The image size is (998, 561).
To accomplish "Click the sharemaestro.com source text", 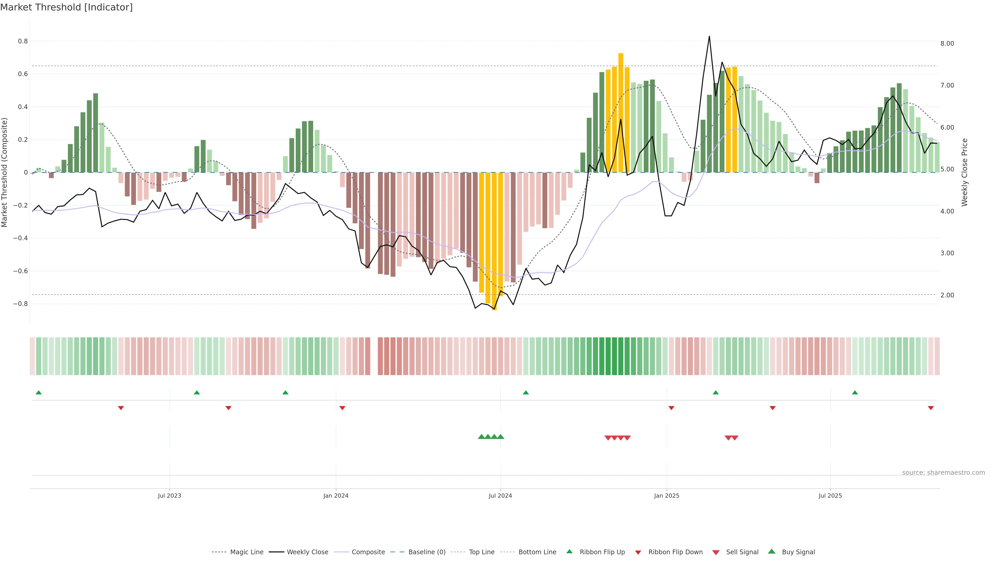I will (943, 473).
